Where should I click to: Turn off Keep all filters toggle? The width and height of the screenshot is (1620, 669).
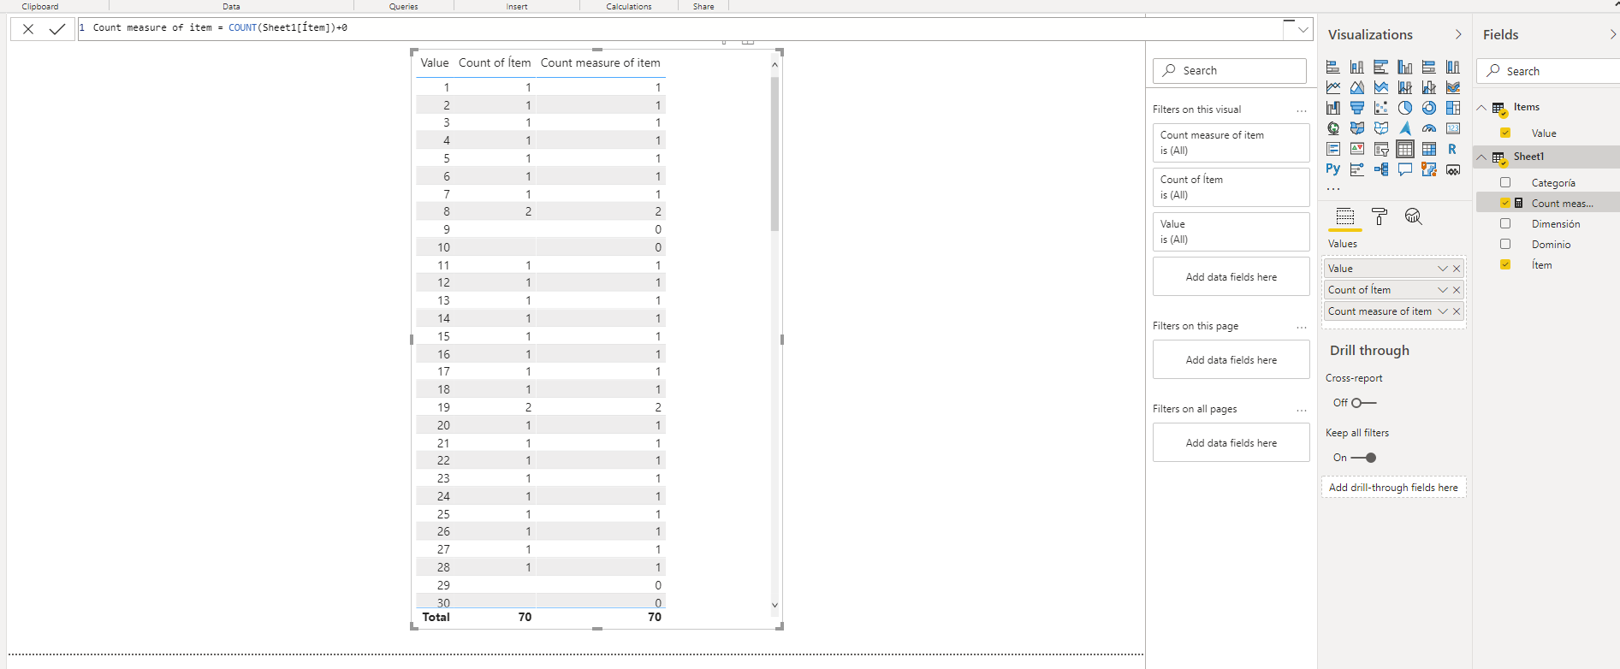point(1363,458)
